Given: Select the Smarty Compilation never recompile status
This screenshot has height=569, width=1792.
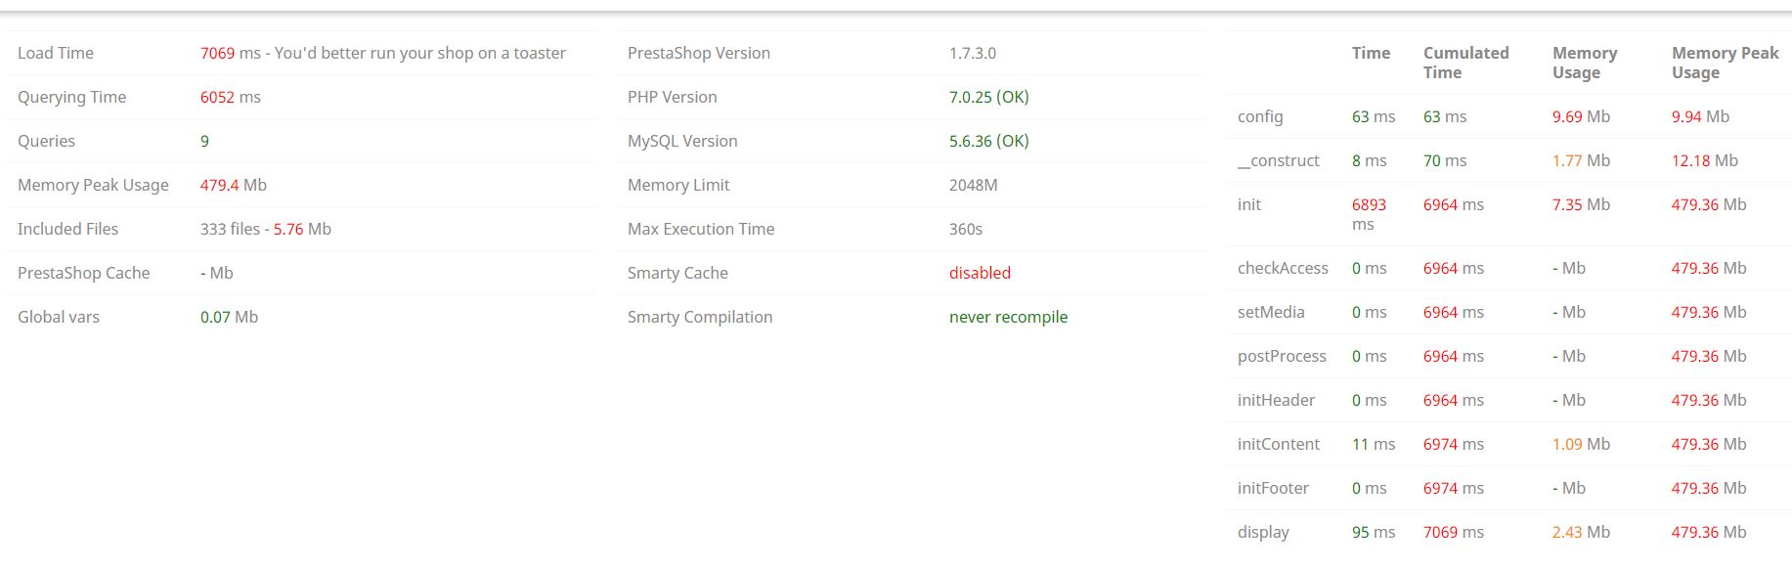Looking at the screenshot, I should tap(1009, 317).
